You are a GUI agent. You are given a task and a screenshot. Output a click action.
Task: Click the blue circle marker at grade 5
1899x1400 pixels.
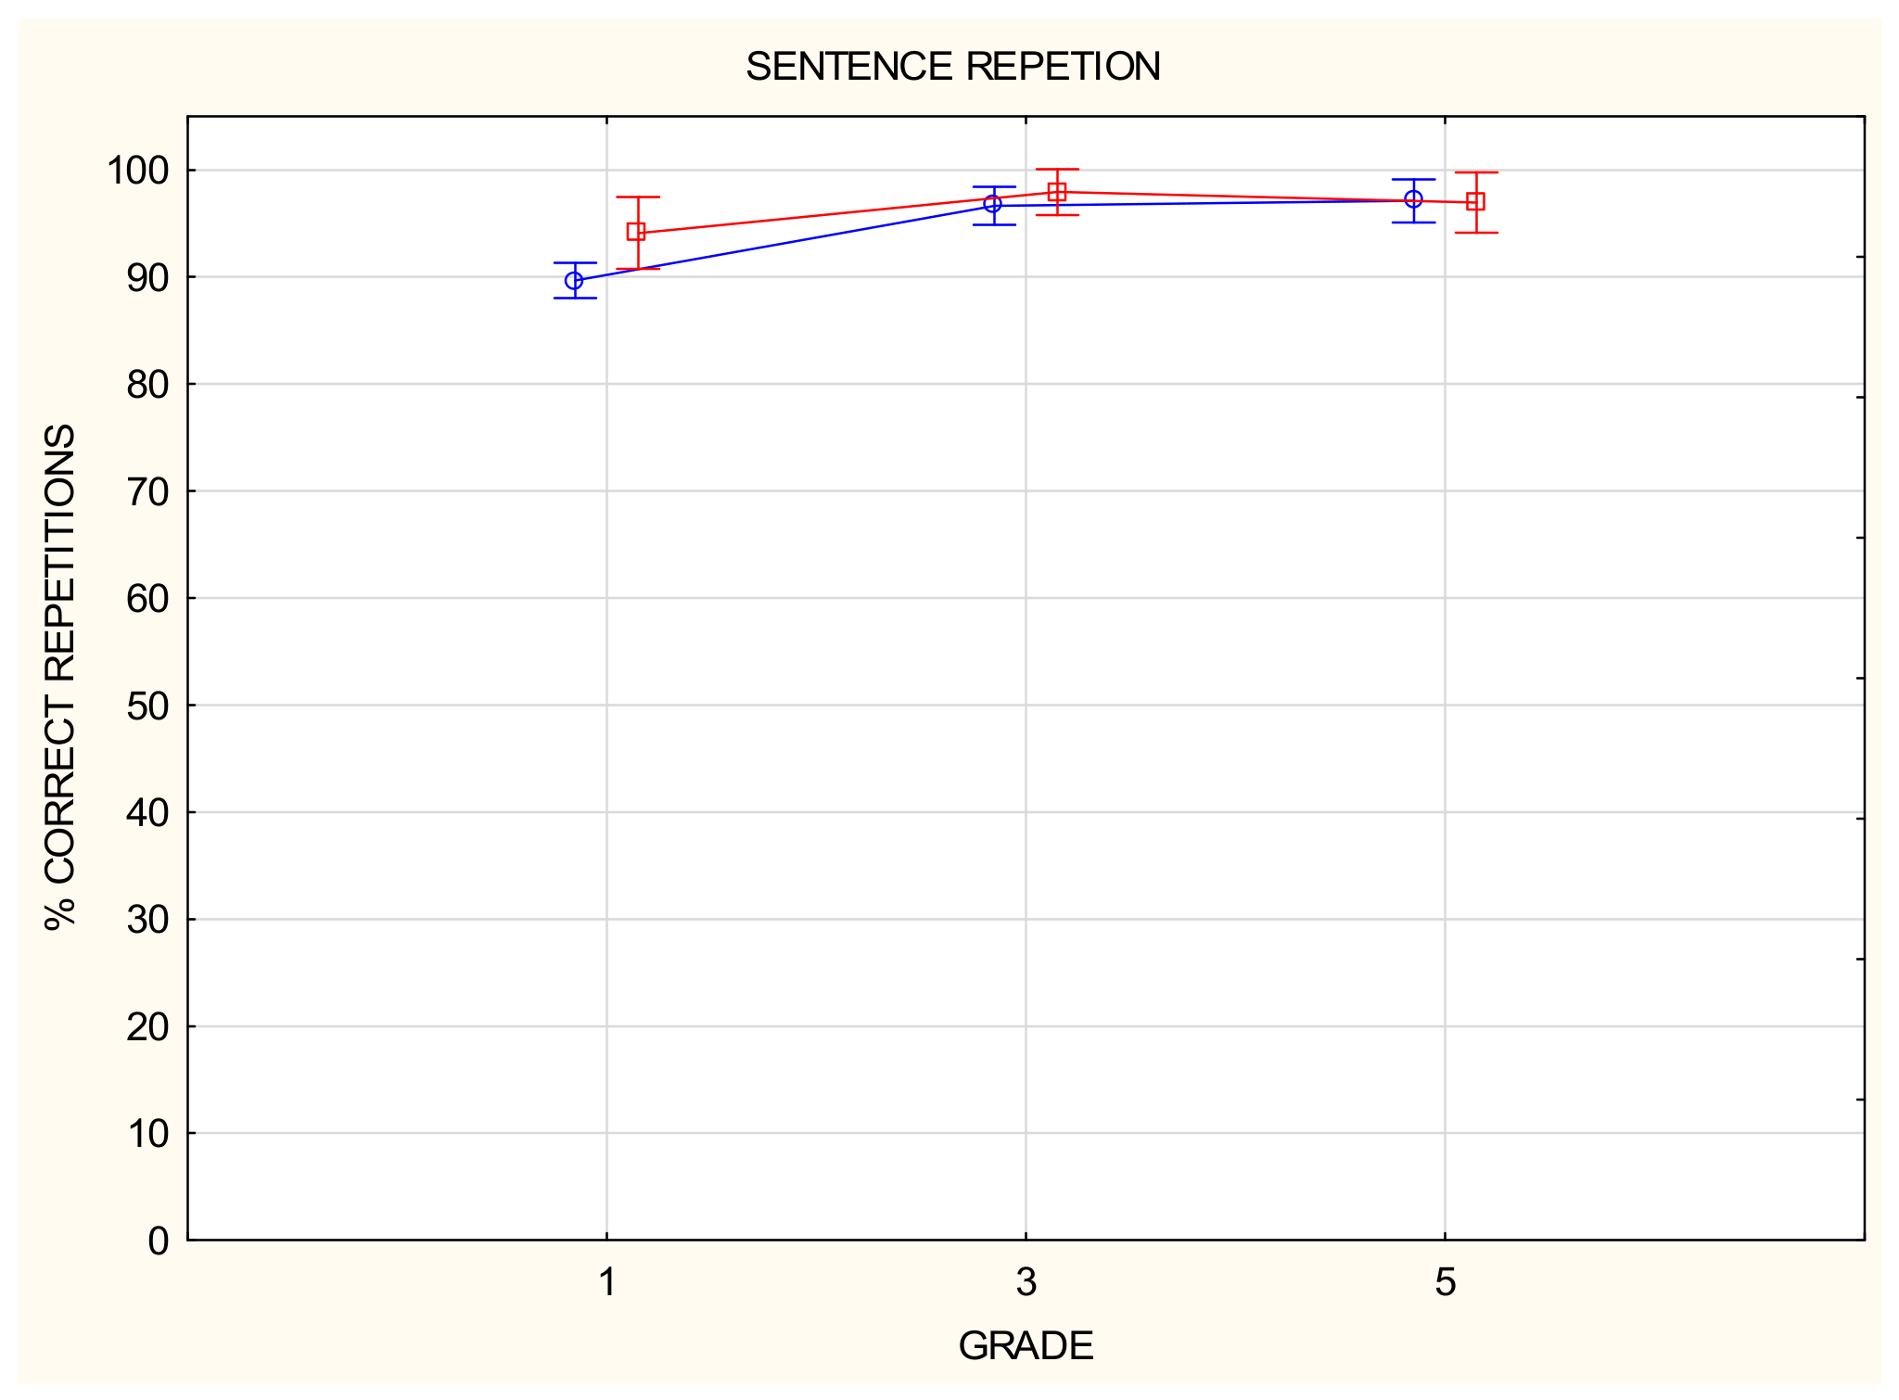(x=1413, y=199)
